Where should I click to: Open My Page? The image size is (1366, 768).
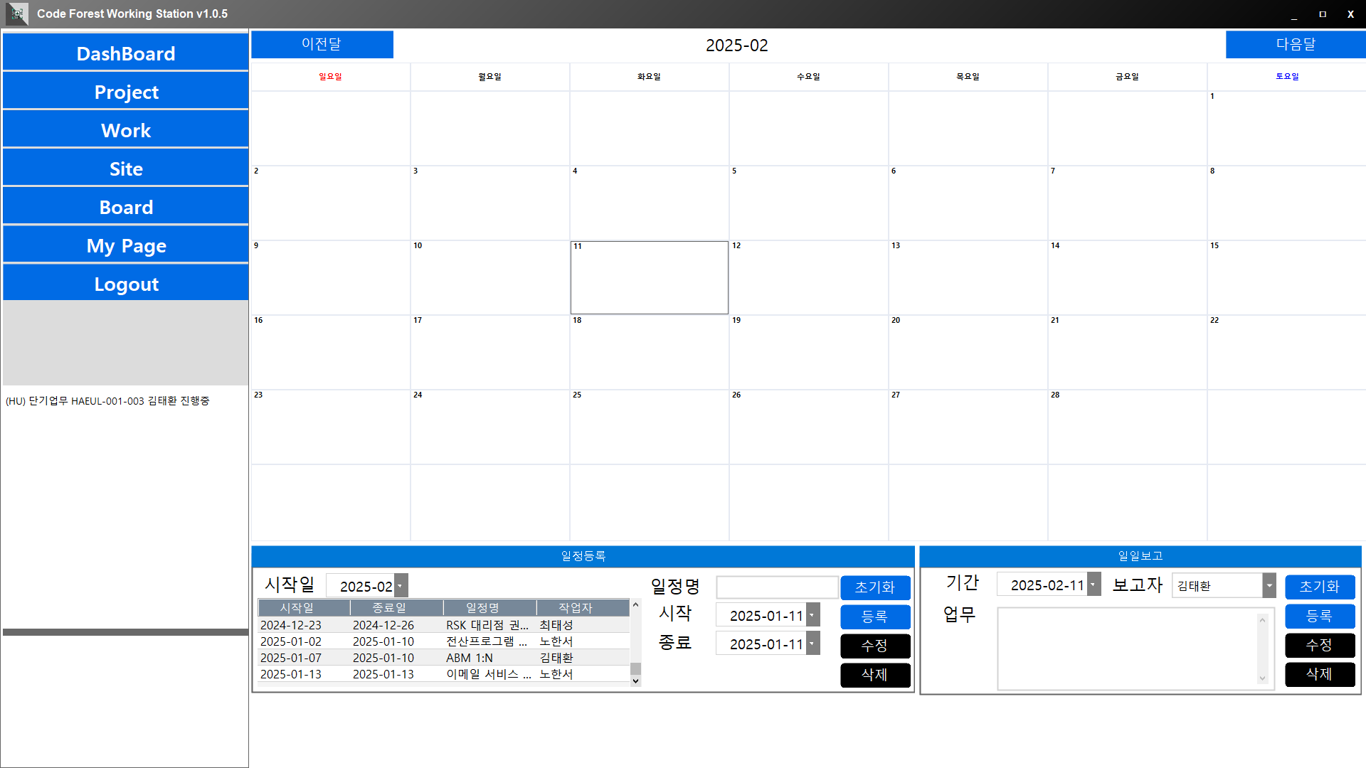[x=126, y=245]
